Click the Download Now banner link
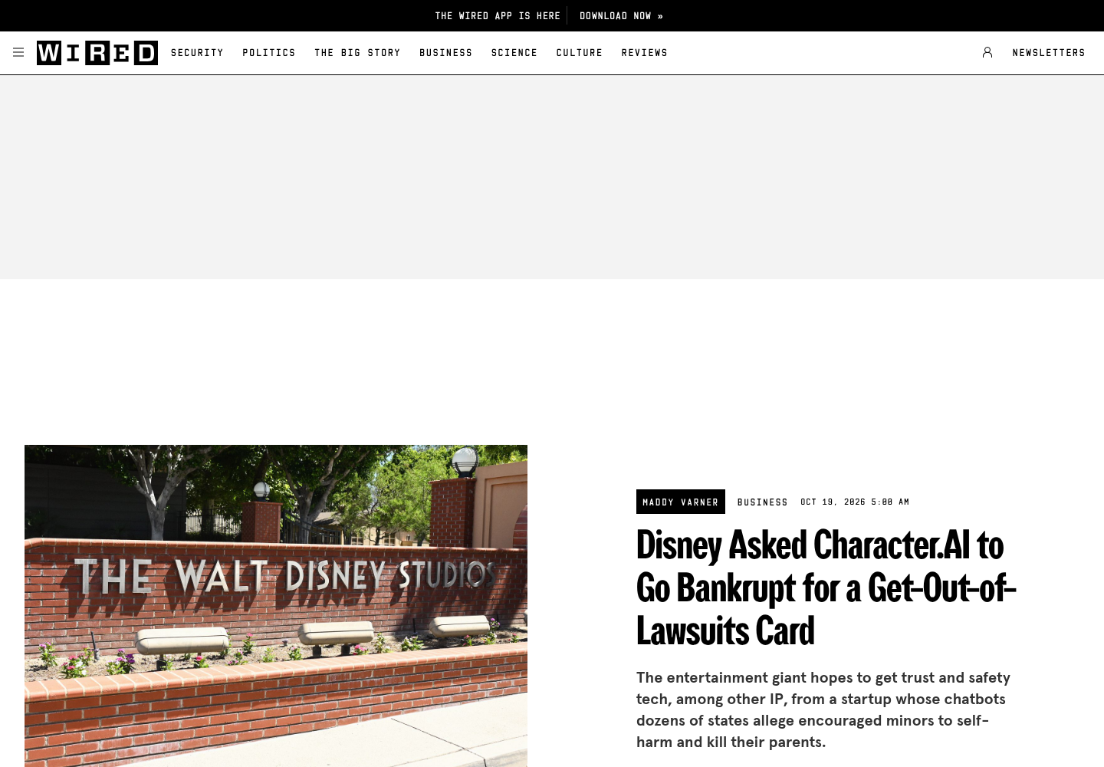 (x=622, y=16)
